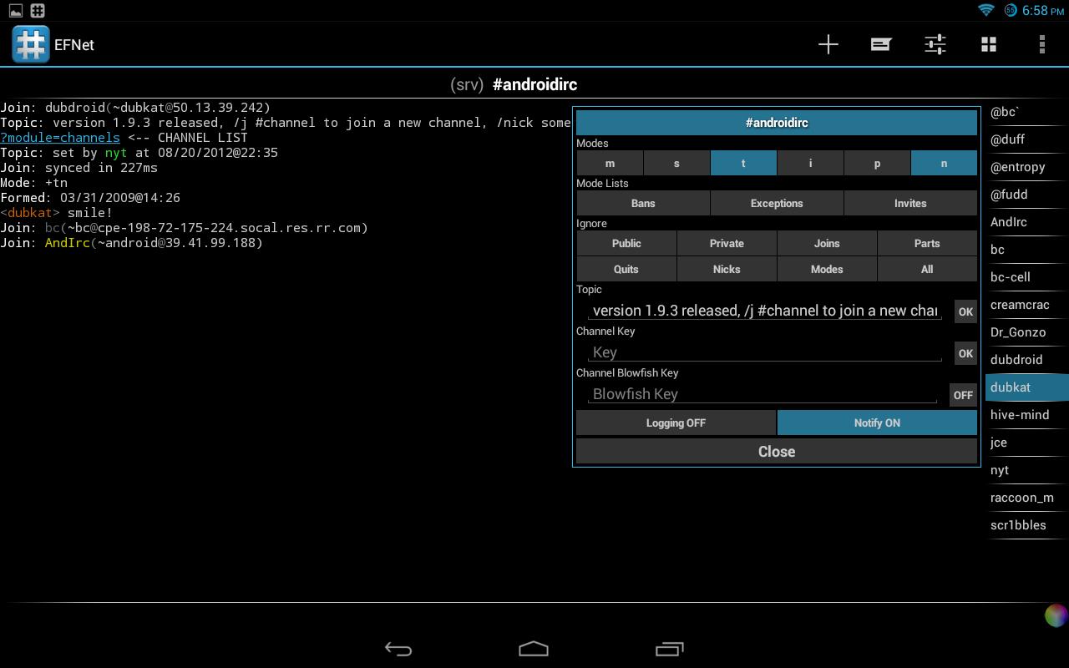
Task: Select highlighted user dubkat in nick list
Action: pyautogui.click(x=1026, y=387)
